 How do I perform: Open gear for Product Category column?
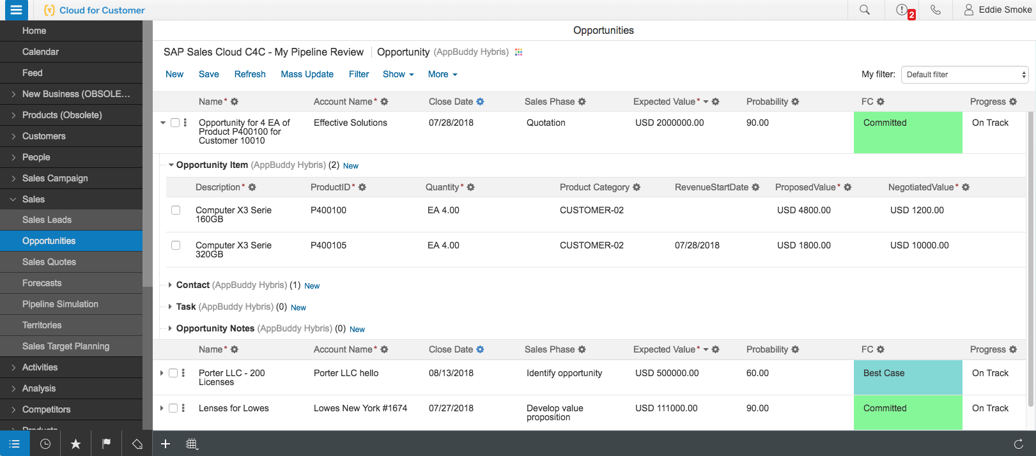pyautogui.click(x=637, y=187)
